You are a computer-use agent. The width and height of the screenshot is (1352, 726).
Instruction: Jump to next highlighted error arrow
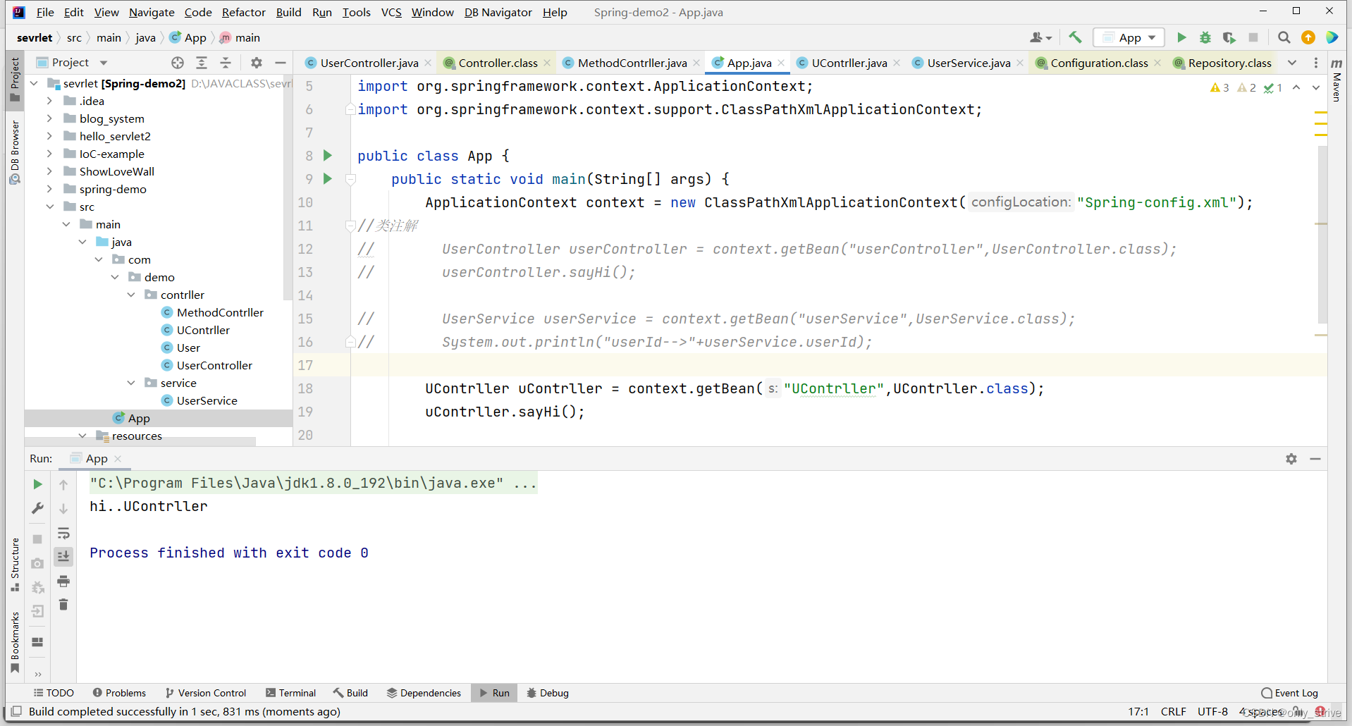pyautogui.click(x=1316, y=87)
